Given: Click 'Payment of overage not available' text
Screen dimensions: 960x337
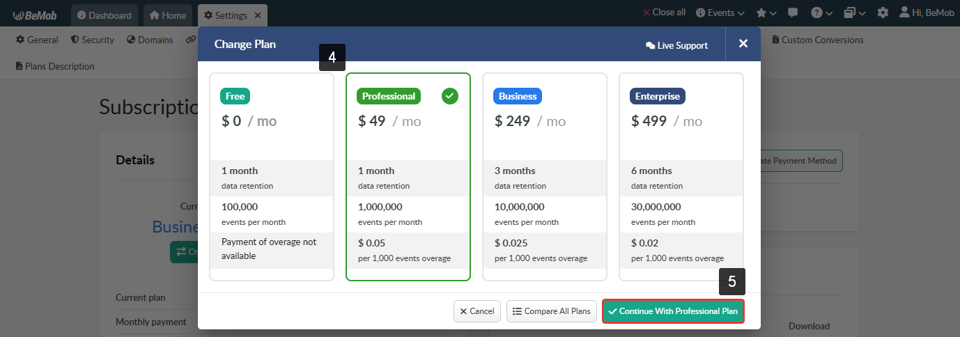Looking at the screenshot, I should point(269,249).
